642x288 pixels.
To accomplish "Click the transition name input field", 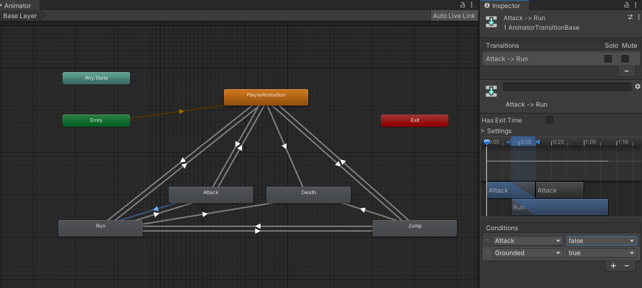I will tap(567, 87).
